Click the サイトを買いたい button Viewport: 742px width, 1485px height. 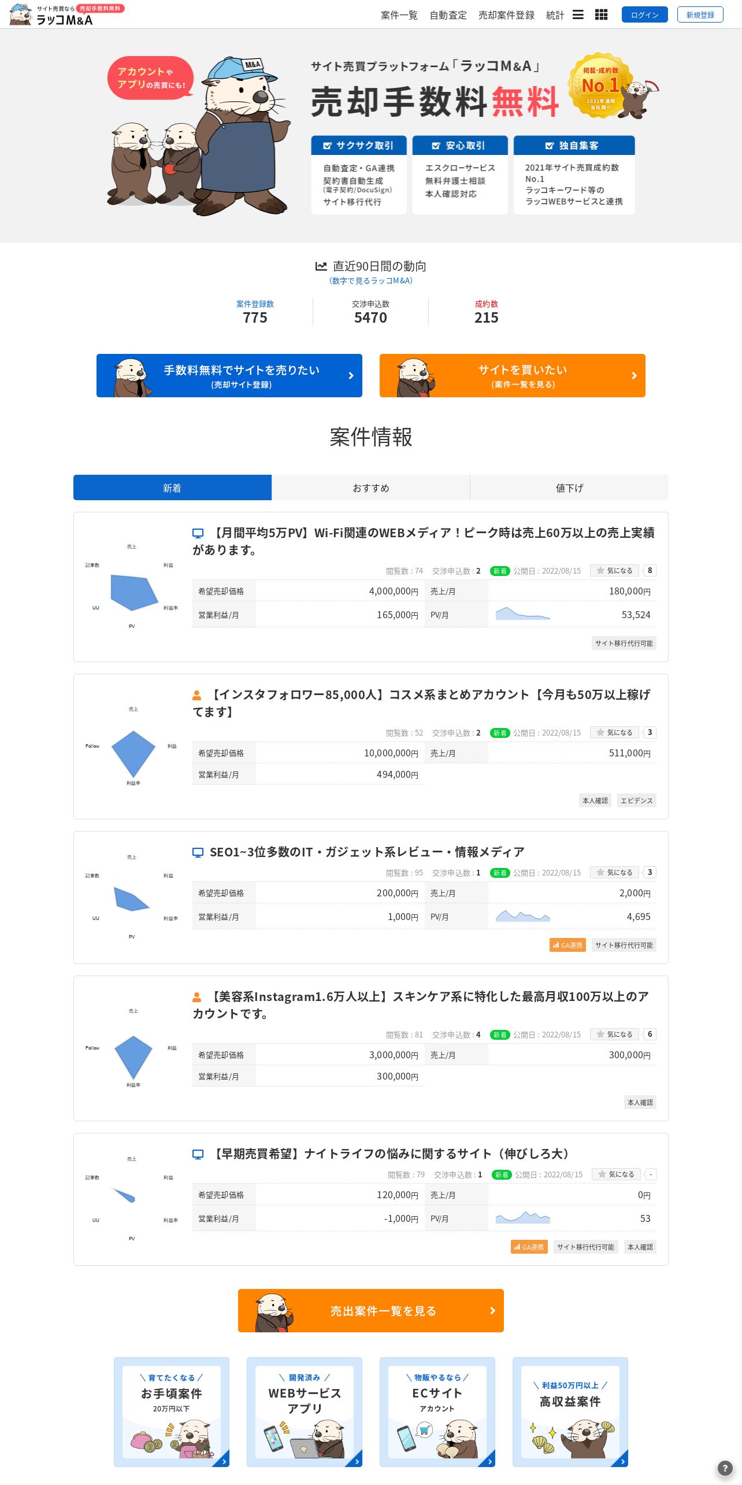pyautogui.click(x=513, y=376)
